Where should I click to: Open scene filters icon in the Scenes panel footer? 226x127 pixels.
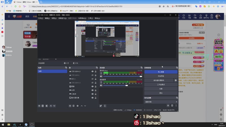(x=47, y=106)
